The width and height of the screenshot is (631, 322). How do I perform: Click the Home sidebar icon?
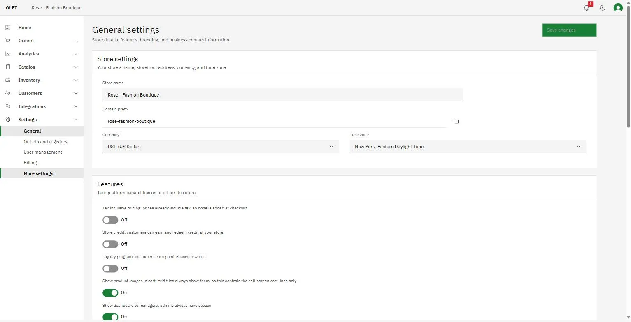(x=8, y=28)
